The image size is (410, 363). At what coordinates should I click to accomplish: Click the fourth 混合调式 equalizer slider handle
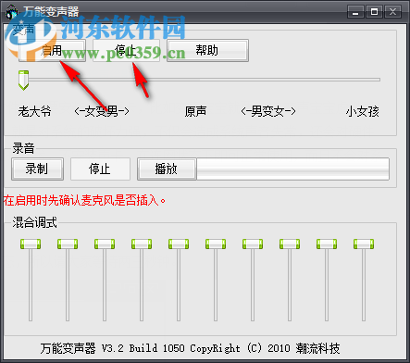click(x=142, y=244)
